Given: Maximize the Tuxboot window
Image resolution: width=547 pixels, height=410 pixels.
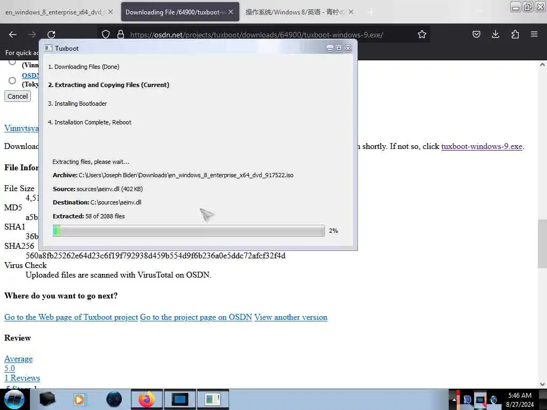Looking at the screenshot, I should (339, 48).
